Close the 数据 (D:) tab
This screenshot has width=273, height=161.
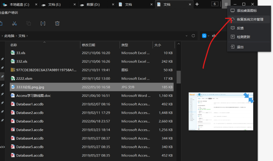pos(113,5)
